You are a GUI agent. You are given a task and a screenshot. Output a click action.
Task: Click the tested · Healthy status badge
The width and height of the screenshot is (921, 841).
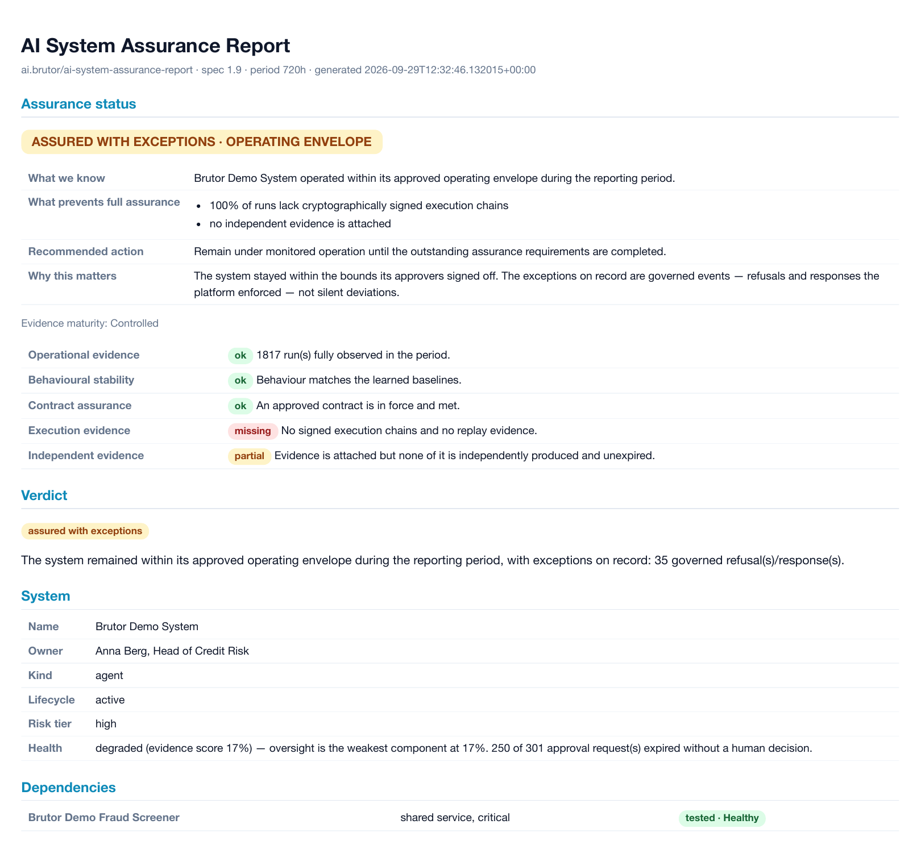click(x=722, y=818)
